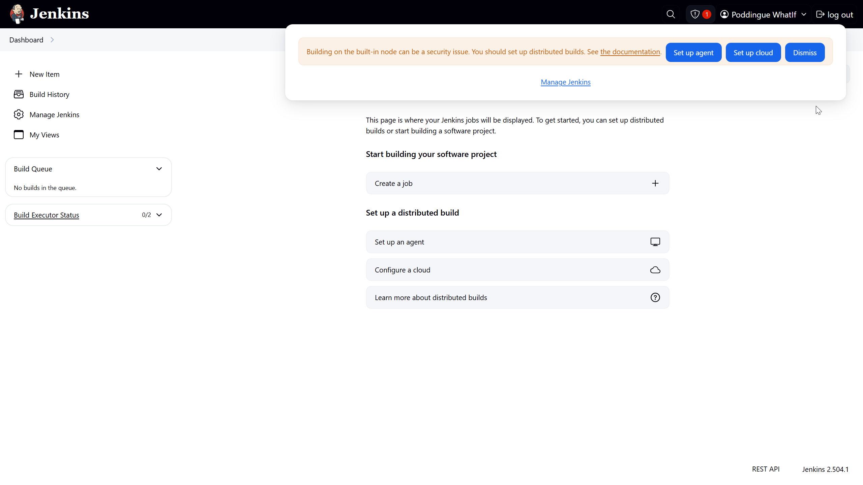Follow the Manage Jenkins popup link
This screenshot has height=485, width=863.
point(565,82)
